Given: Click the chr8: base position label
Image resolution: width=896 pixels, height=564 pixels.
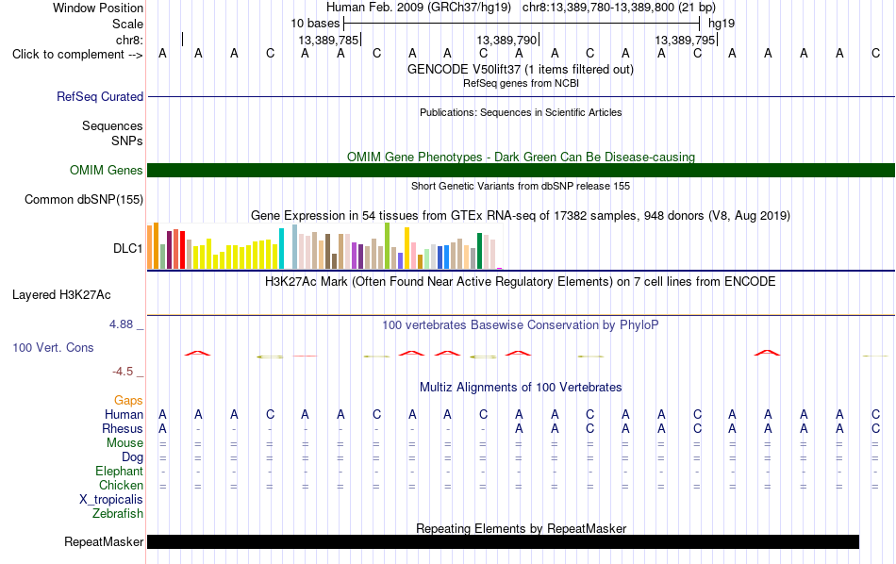Looking at the screenshot, I should tap(129, 40).
